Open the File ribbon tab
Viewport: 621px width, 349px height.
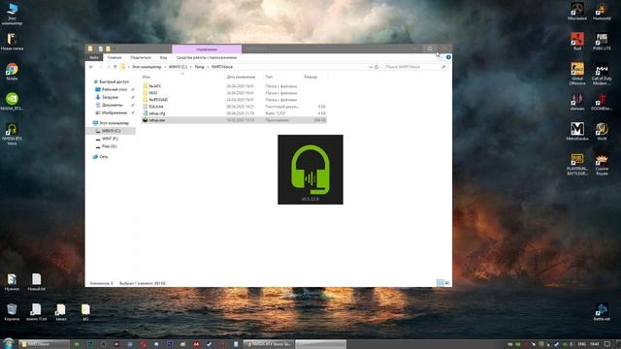[94, 57]
